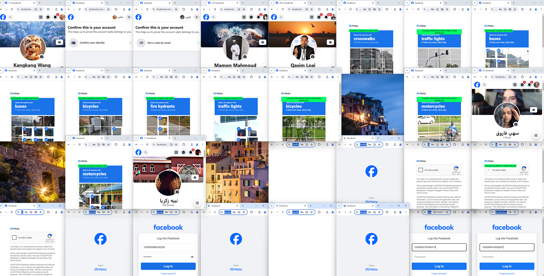Open notifications bell in the (6) Facebook window

tap(529, 85)
